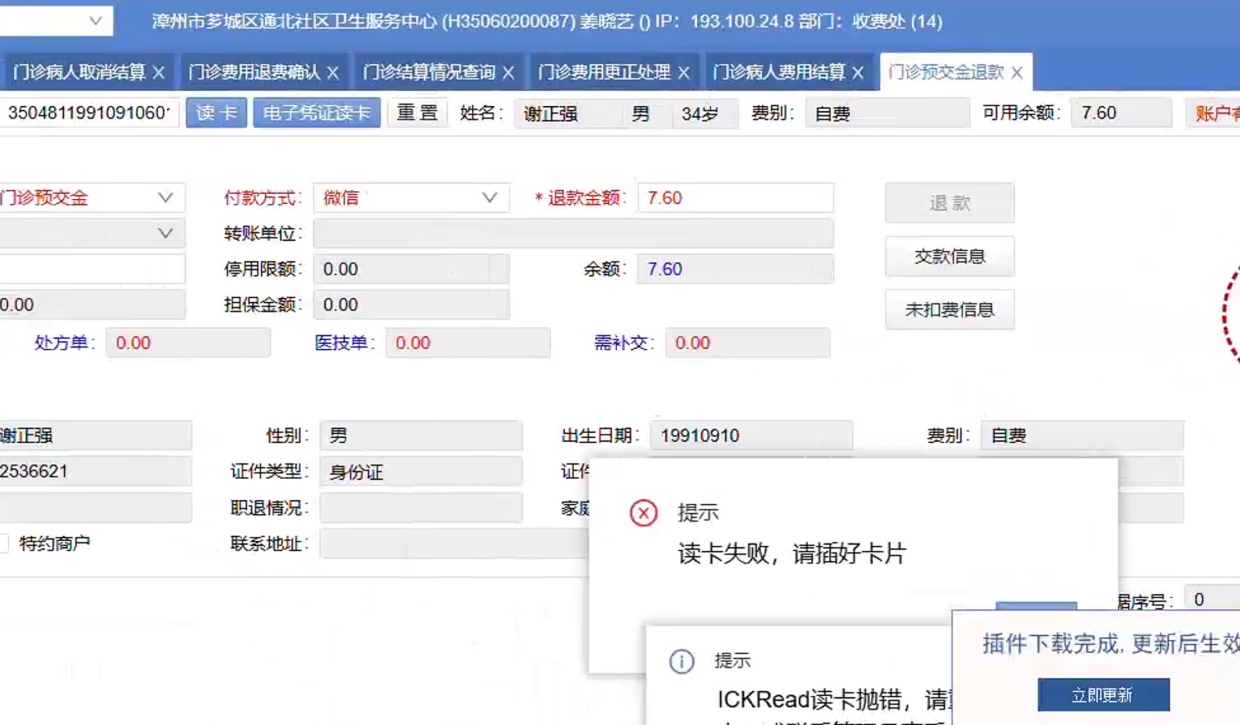Close the 门诊费用退费确认 tab
1240x725 pixels.
333,72
